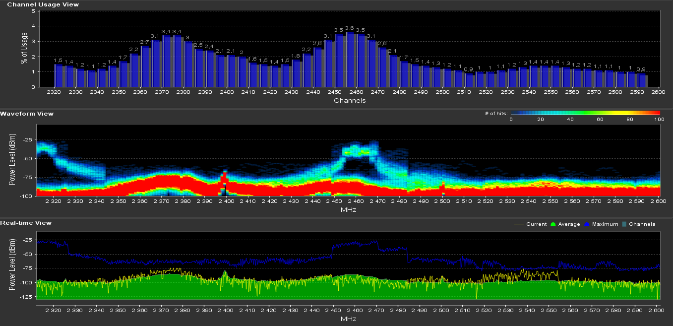Click the number of hits color gradient bar
Screen dimensions: 673x326
585,113
